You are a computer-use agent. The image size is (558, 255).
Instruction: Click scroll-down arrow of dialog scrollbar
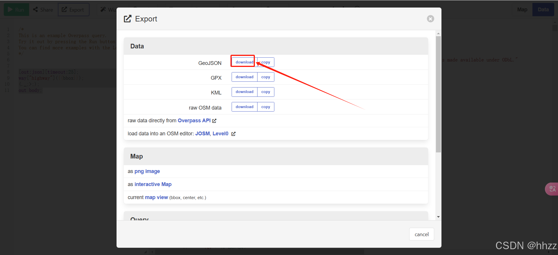438,217
